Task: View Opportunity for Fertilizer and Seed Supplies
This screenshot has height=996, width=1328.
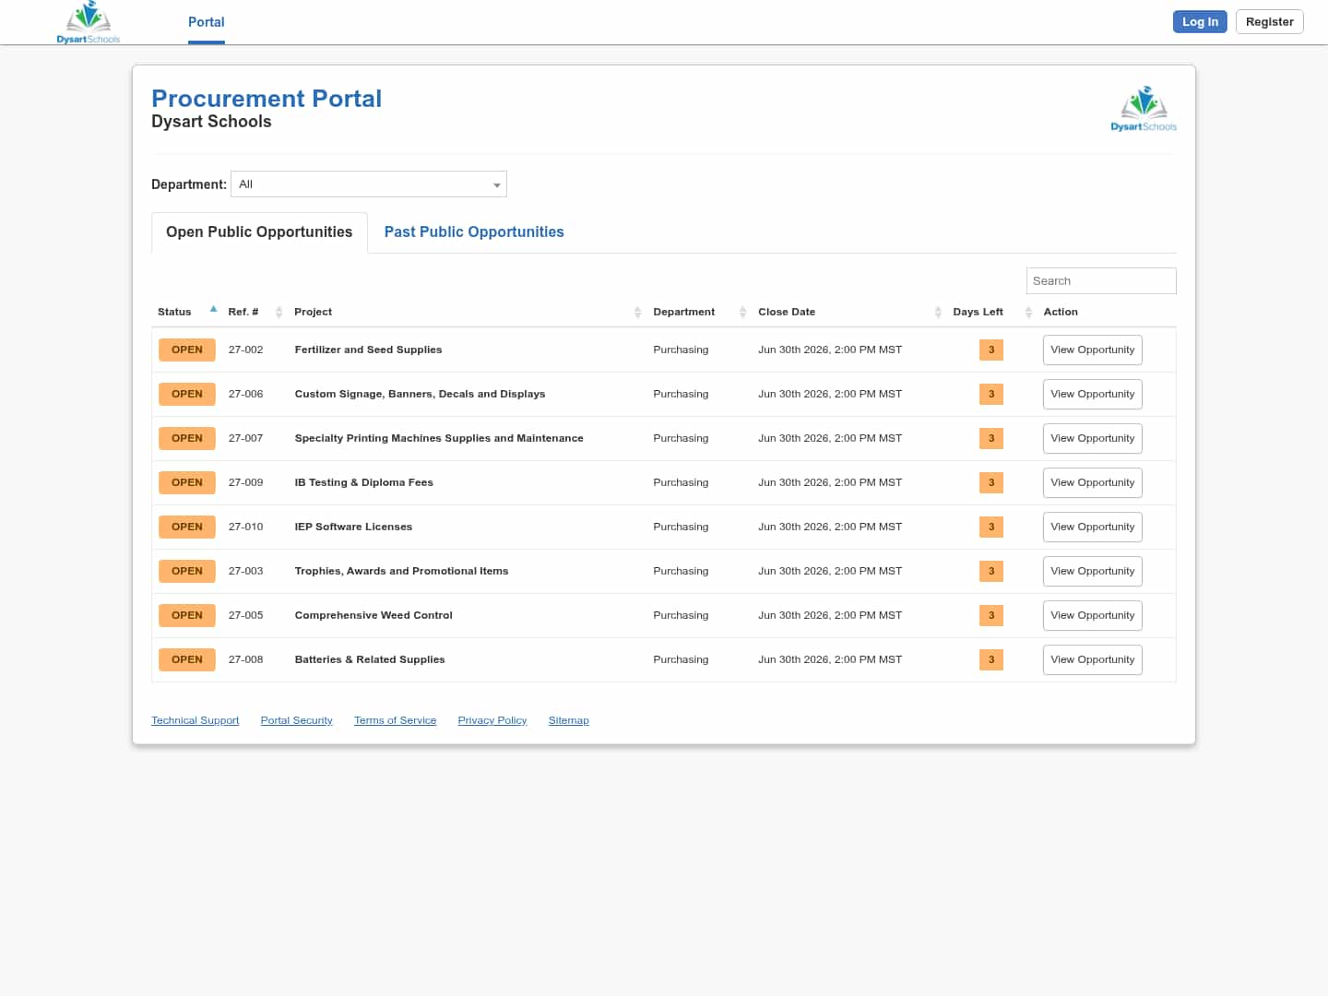Action: 1092,350
